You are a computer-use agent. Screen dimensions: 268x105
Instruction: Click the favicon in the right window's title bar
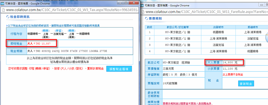[142, 5]
